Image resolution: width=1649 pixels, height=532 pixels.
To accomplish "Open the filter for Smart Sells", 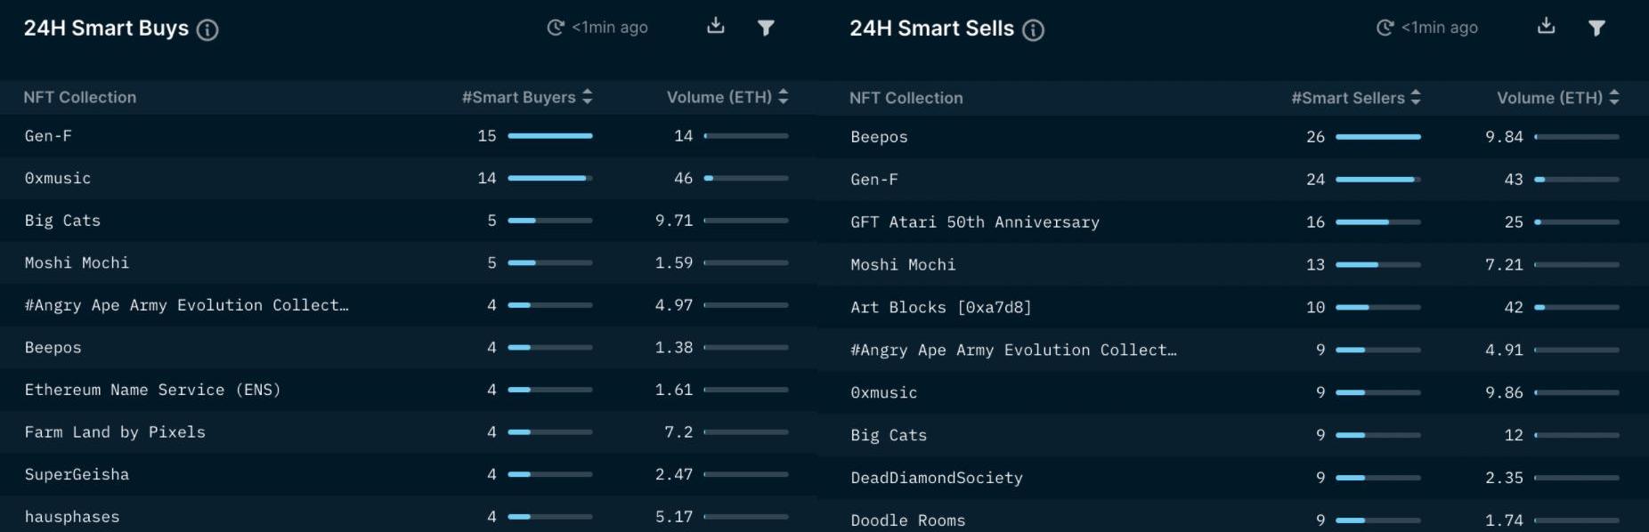I will point(1596,28).
